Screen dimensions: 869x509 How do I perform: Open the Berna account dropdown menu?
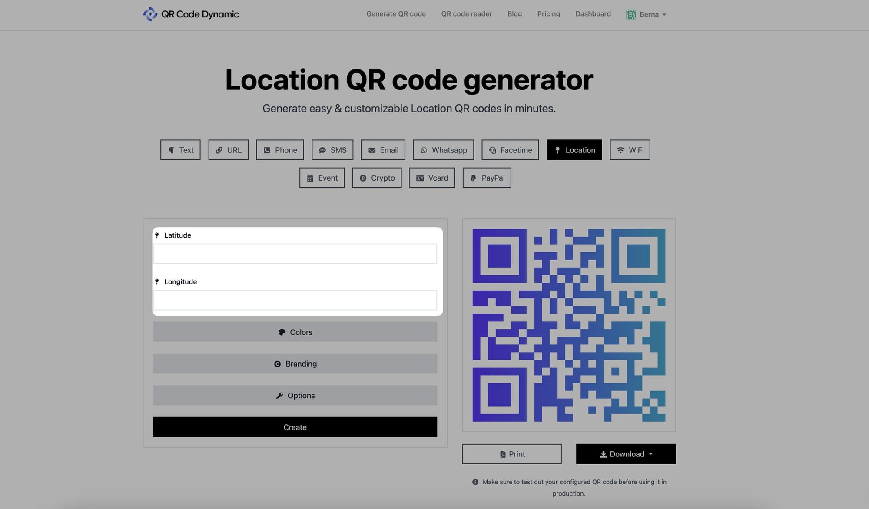click(645, 13)
